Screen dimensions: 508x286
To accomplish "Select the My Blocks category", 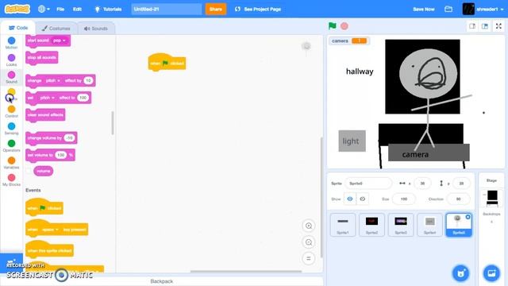I will point(11,180).
